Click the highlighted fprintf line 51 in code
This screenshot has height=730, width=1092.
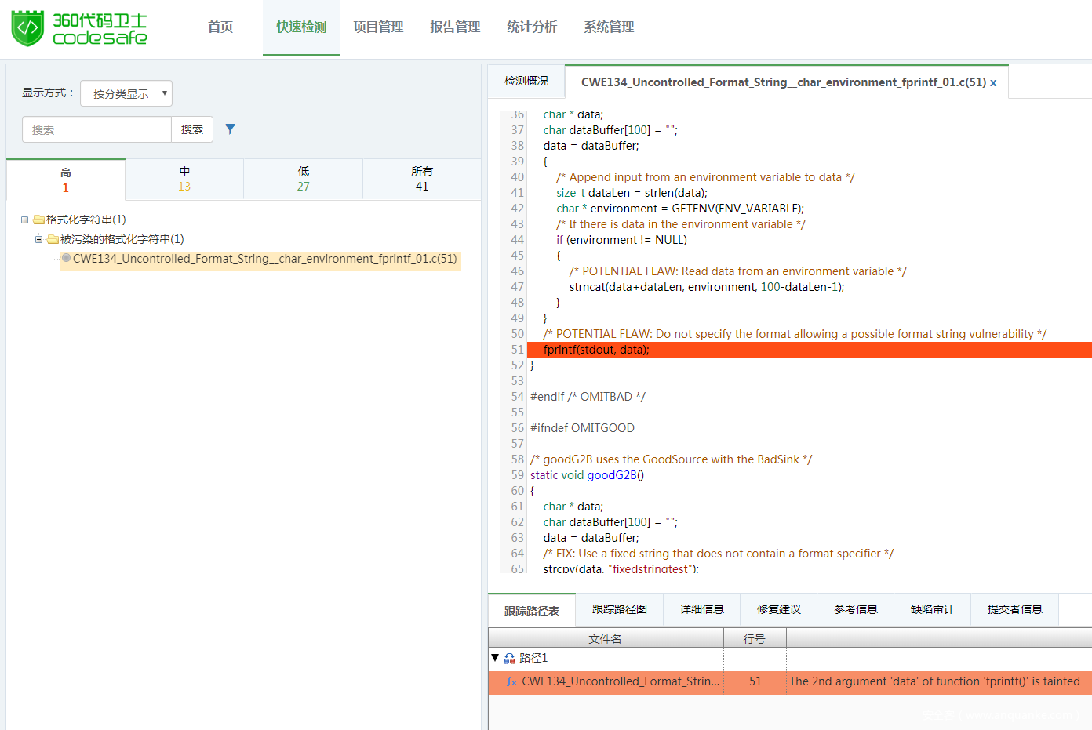tap(596, 350)
